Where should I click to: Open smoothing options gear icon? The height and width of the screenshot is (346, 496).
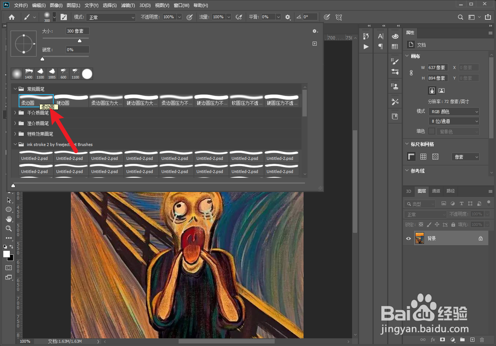coord(288,17)
